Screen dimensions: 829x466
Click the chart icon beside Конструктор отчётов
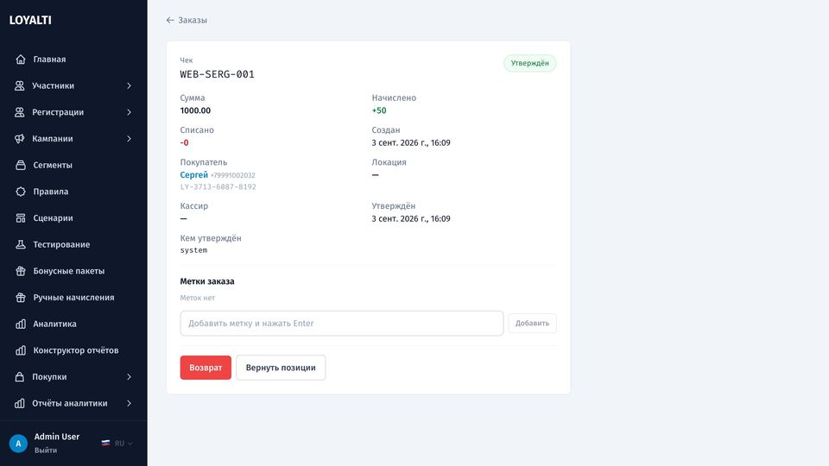tap(21, 350)
